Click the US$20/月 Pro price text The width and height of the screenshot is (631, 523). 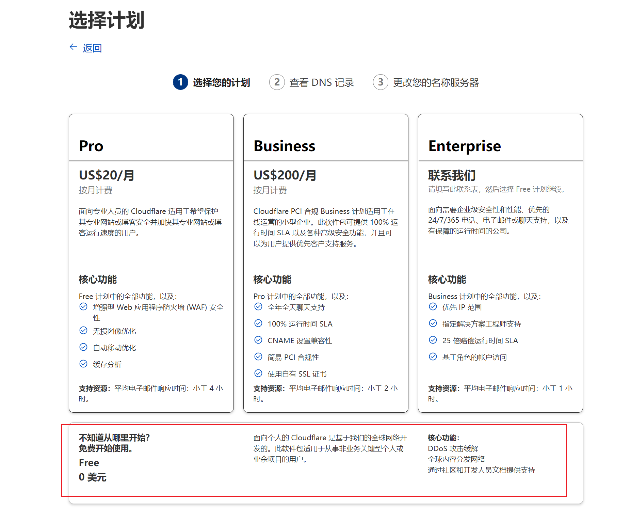(x=106, y=175)
